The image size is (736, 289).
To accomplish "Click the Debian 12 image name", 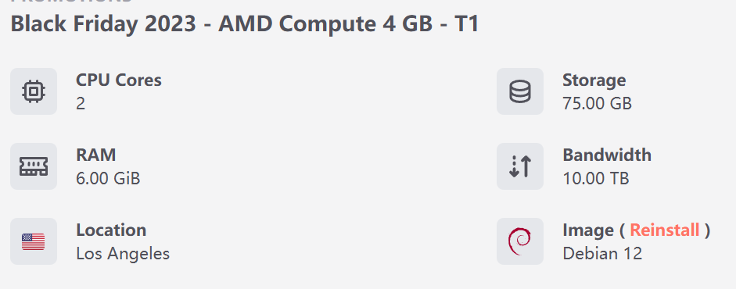I will click(x=602, y=253).
